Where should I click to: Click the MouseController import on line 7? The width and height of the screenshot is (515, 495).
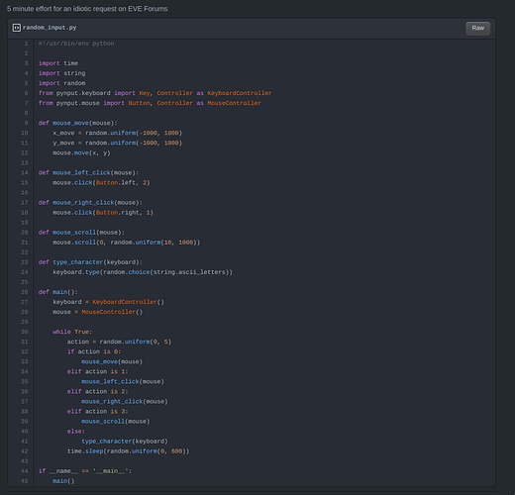(x=234, y=103)
